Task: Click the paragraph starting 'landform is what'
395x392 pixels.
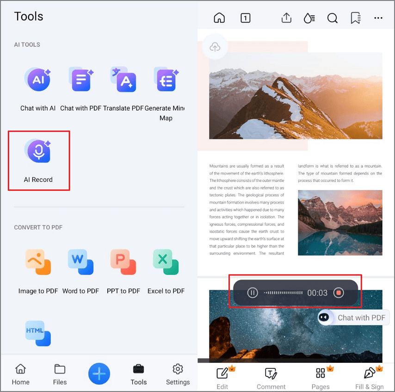Action: point(340,173)
